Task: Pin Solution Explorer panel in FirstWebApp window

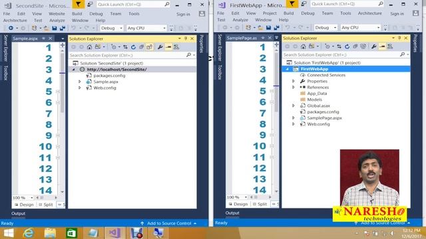Action: pyautogui.click(x=399, y=39)
